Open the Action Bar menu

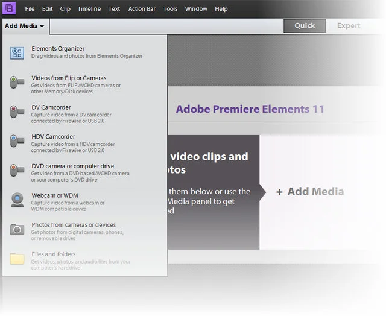(142, 9)
